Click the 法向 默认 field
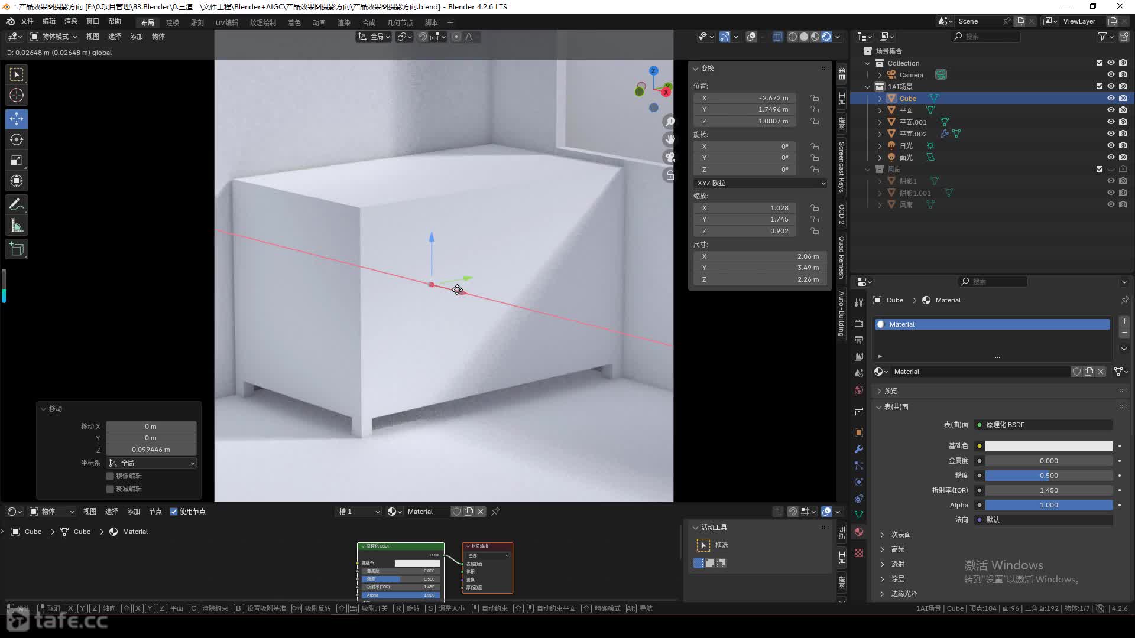Image resolution: width=1135 pixels, height=638 pixels. pos(1044,520)
